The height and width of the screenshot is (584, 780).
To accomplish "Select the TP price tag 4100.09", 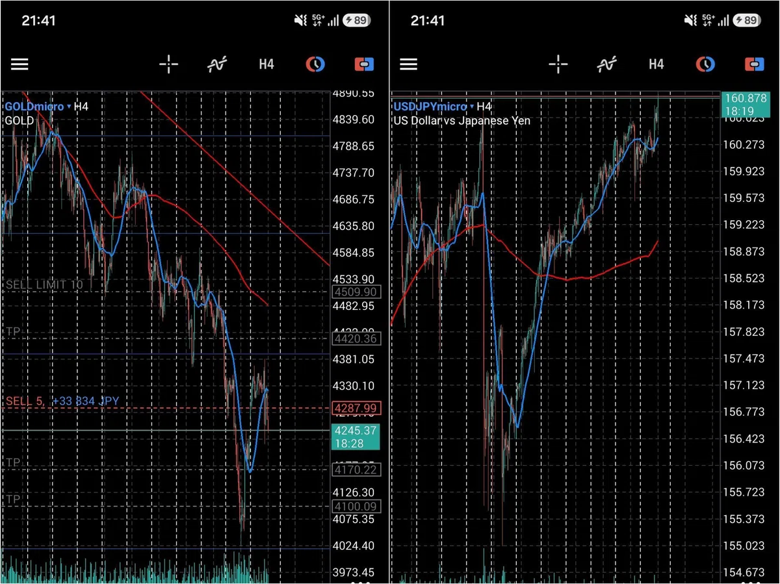I will pos(356,507).
